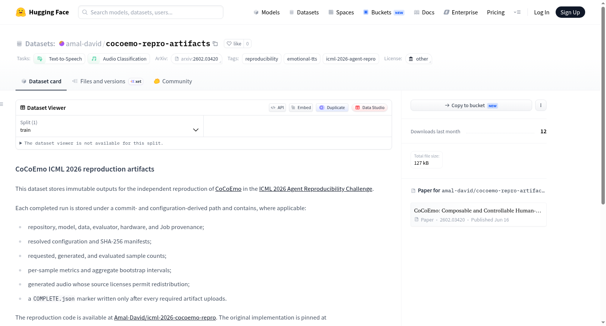This screenshot has height=326, width=606.
Task: Switch to Files and versions tab
Action: pos(108,81)
